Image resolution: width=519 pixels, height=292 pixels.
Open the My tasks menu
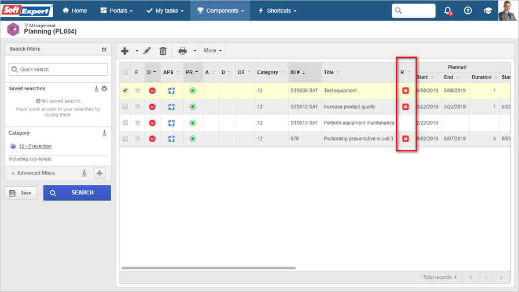[165, 10]
